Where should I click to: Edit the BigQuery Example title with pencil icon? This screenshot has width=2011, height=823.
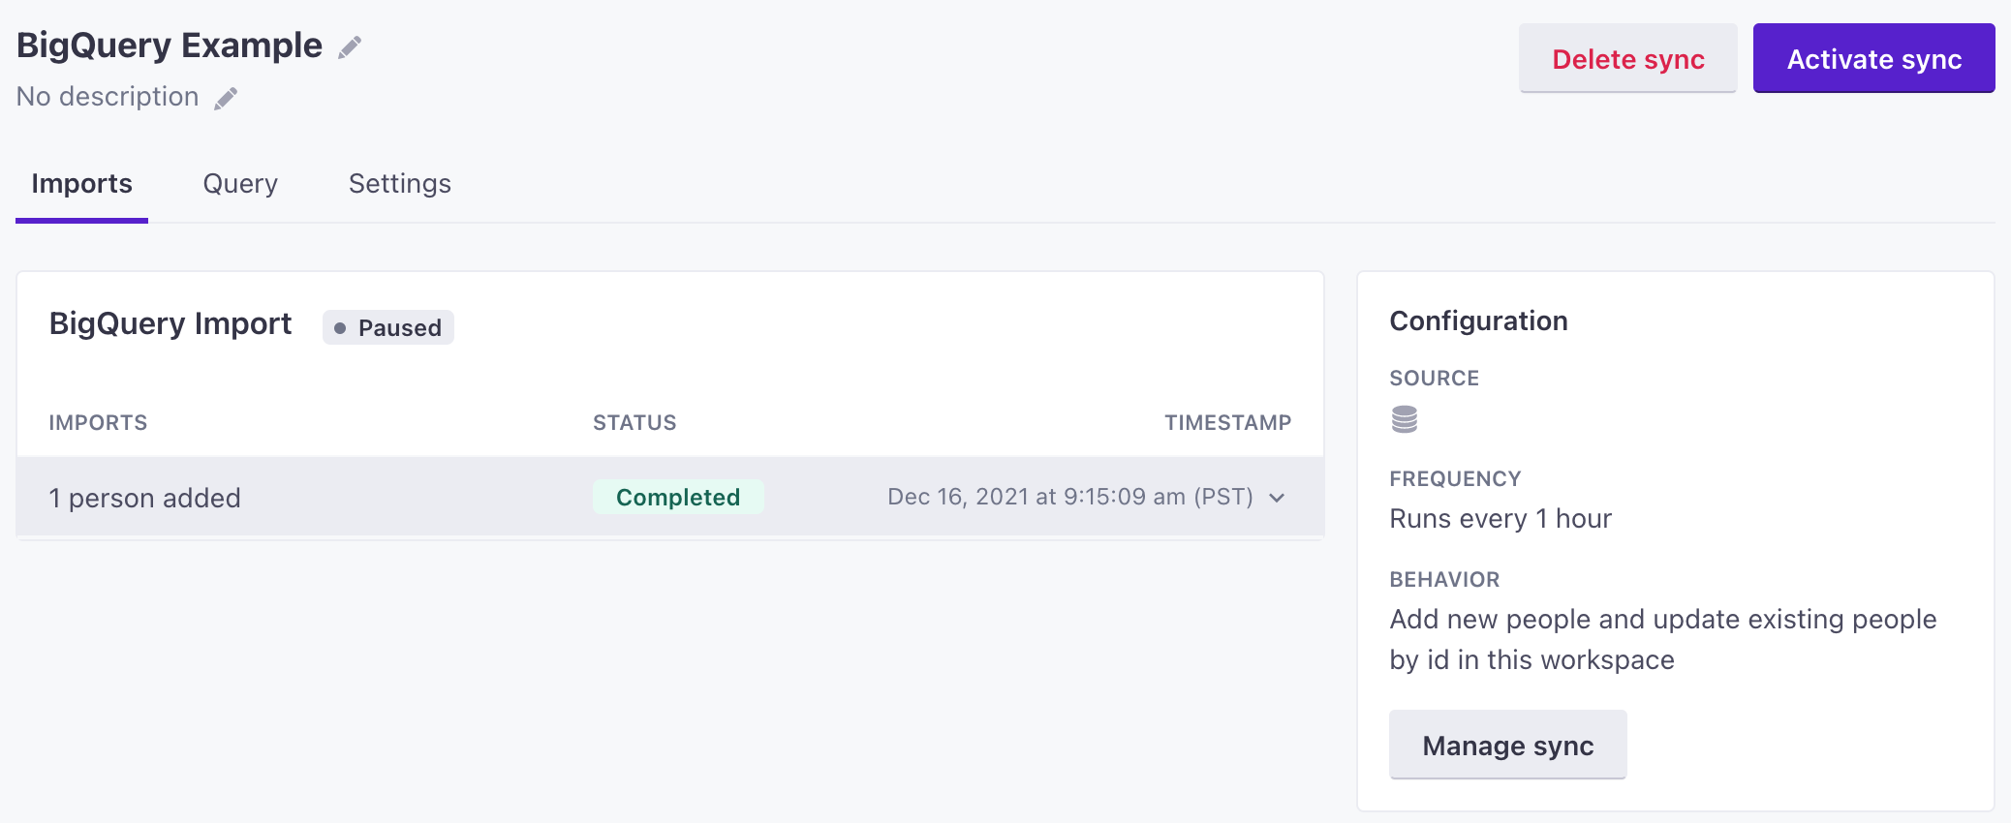350,47
